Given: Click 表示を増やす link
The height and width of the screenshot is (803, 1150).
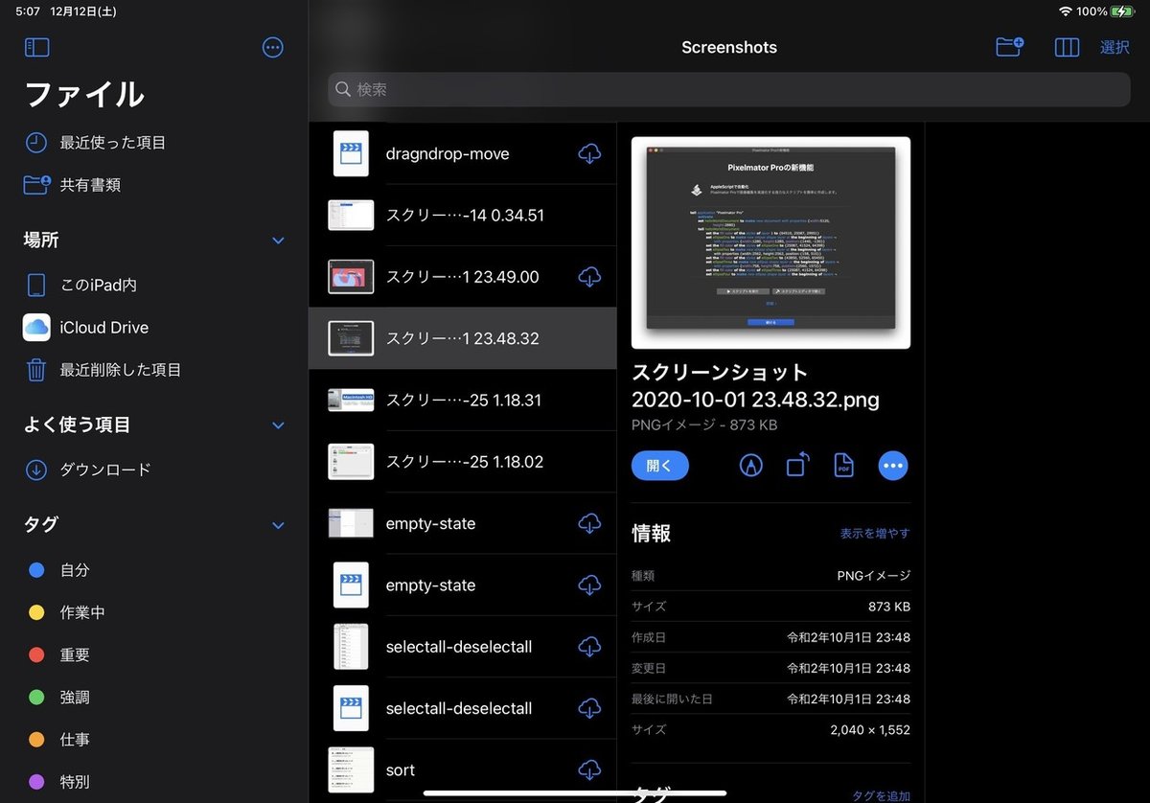Looking at the screenshot, I should pyautogui.click(x=875, y=533).
